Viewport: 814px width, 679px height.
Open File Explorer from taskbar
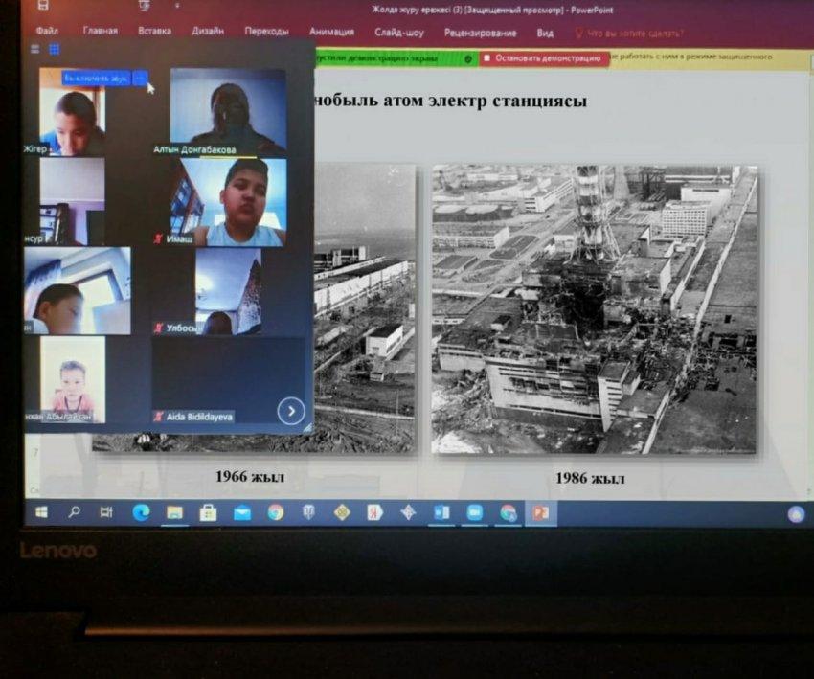tap(174, 512)
